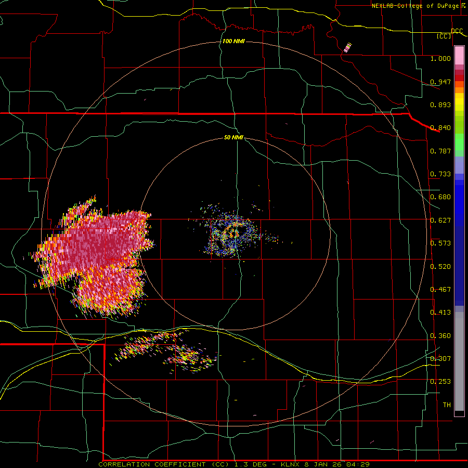Click the 1.3 DEG elevation text

[x=250, y=464]
